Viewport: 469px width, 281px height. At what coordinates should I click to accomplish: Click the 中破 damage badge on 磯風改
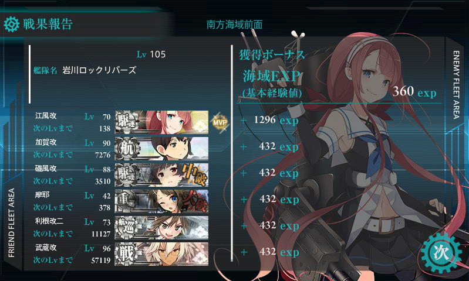(x=194, y=174)
